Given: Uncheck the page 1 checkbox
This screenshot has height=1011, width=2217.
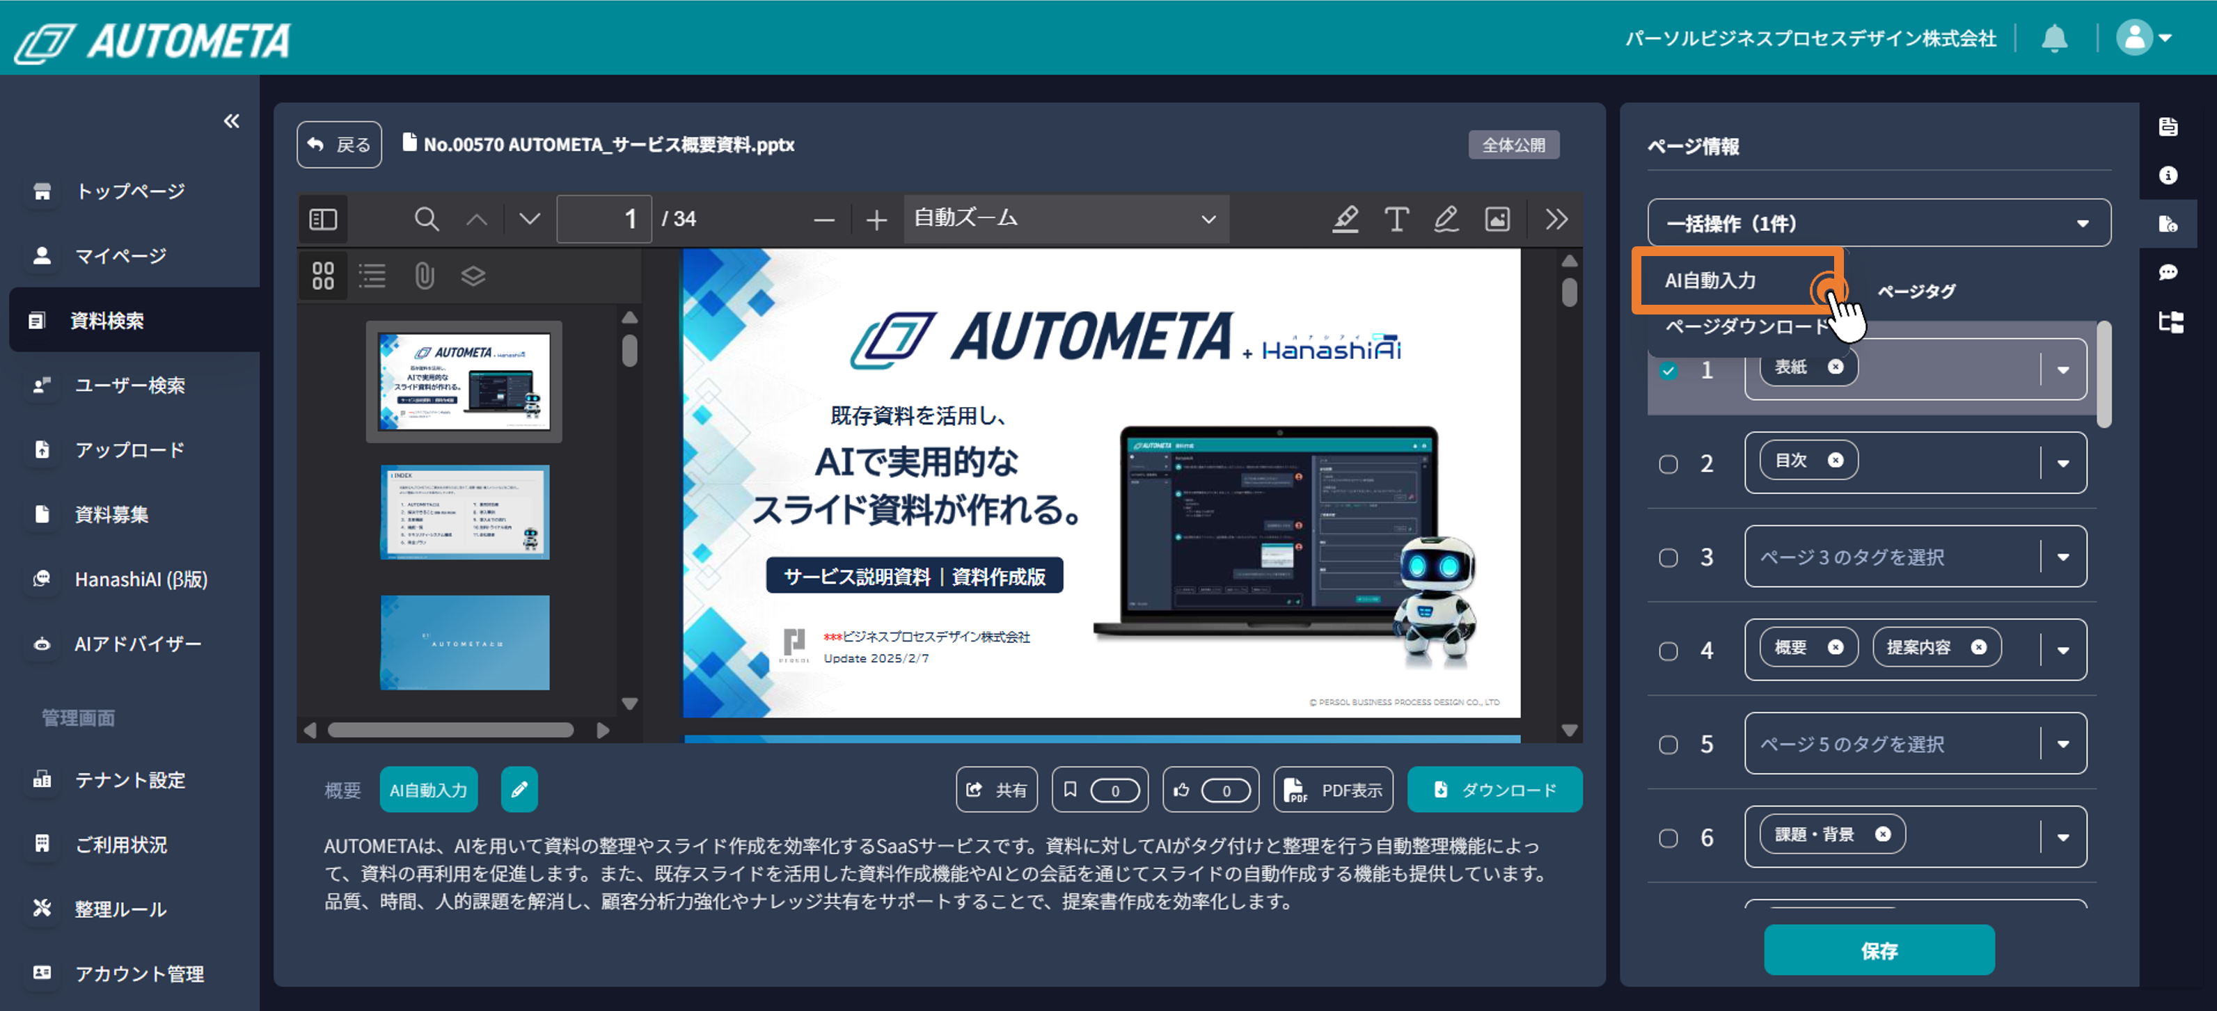Looking at the screenshot, I should click(x=1668, y=371).
